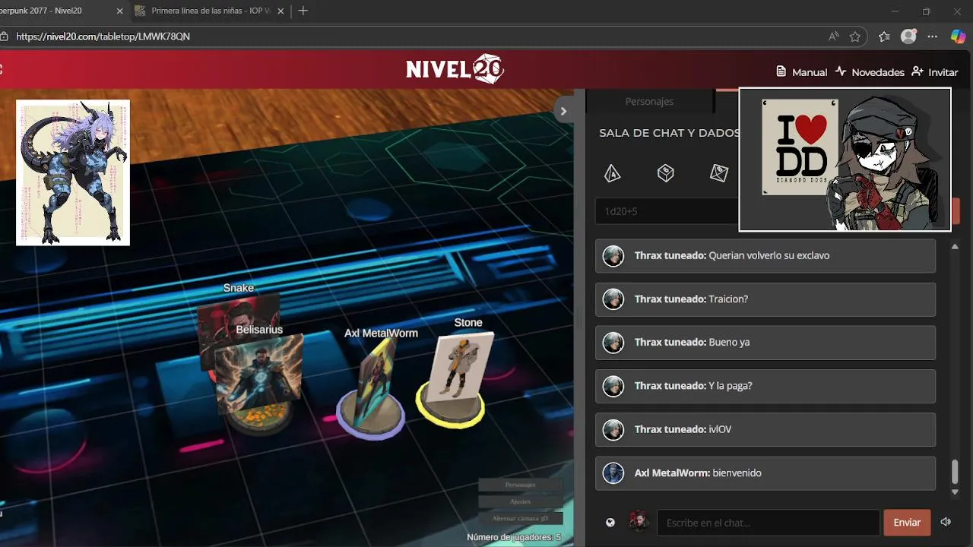Focus the Escribe en el chat field

(769, 523)
